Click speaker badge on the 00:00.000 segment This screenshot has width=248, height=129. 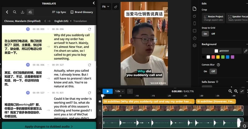point(28,29)
